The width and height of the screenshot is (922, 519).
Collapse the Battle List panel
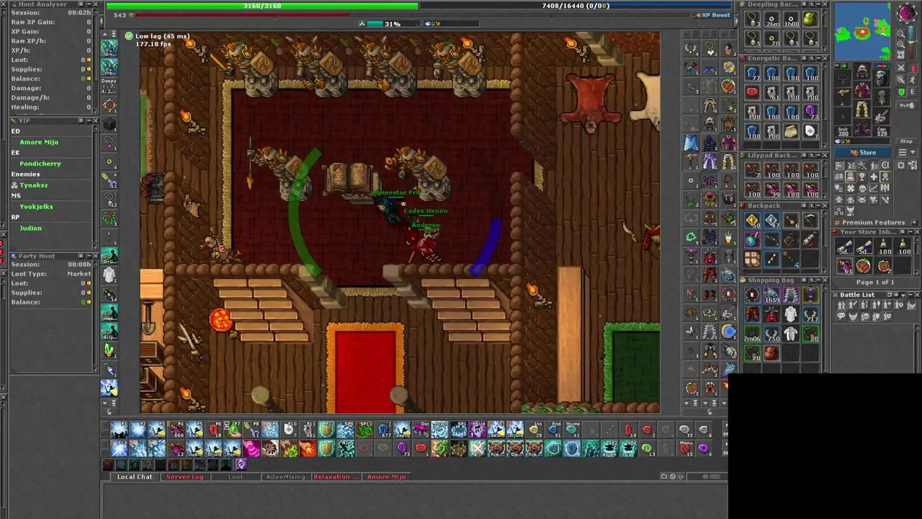click(x=910, y=295)
